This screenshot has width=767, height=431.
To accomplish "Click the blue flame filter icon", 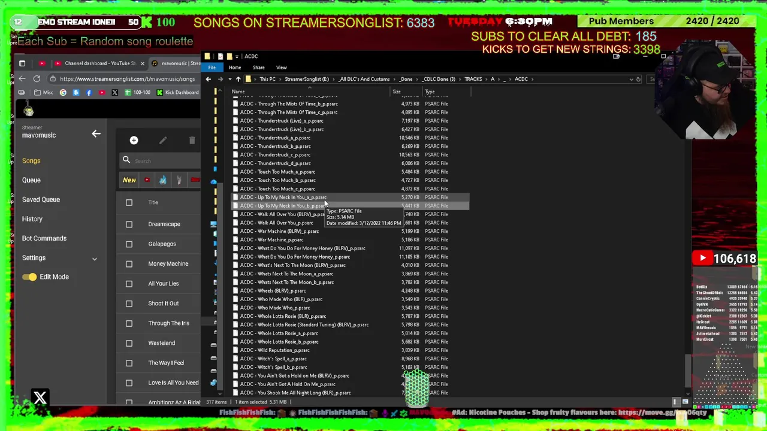I will point(162,180).
